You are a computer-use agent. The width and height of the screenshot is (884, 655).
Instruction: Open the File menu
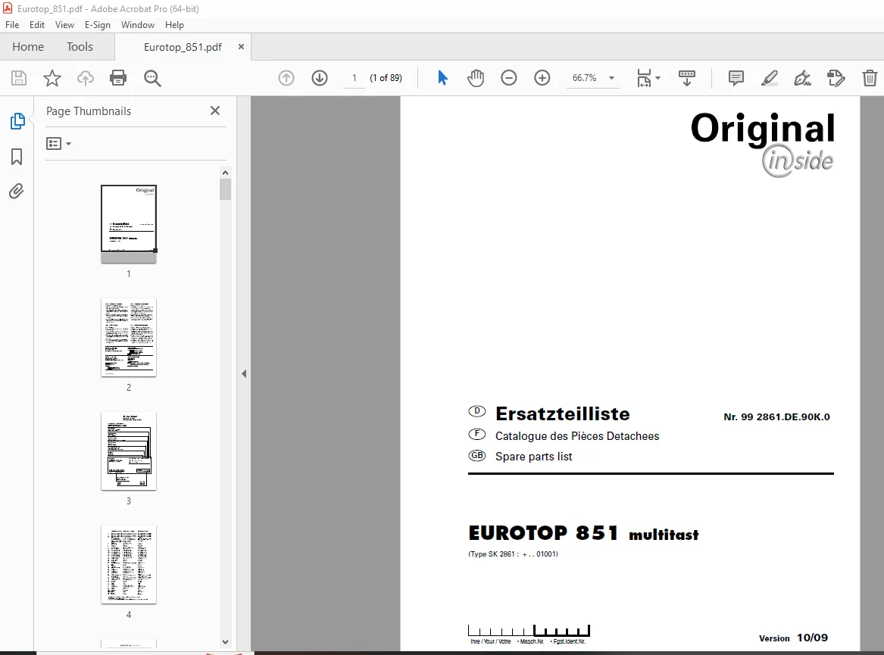pos(12,25)
